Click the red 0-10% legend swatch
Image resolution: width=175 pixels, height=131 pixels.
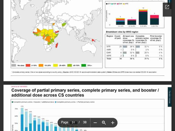click(28, 65)
